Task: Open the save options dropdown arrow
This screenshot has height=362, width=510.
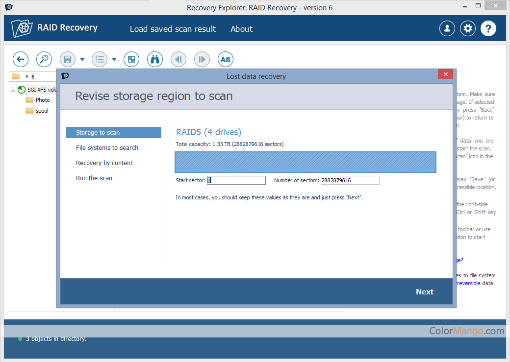Action: coord(82,60)
